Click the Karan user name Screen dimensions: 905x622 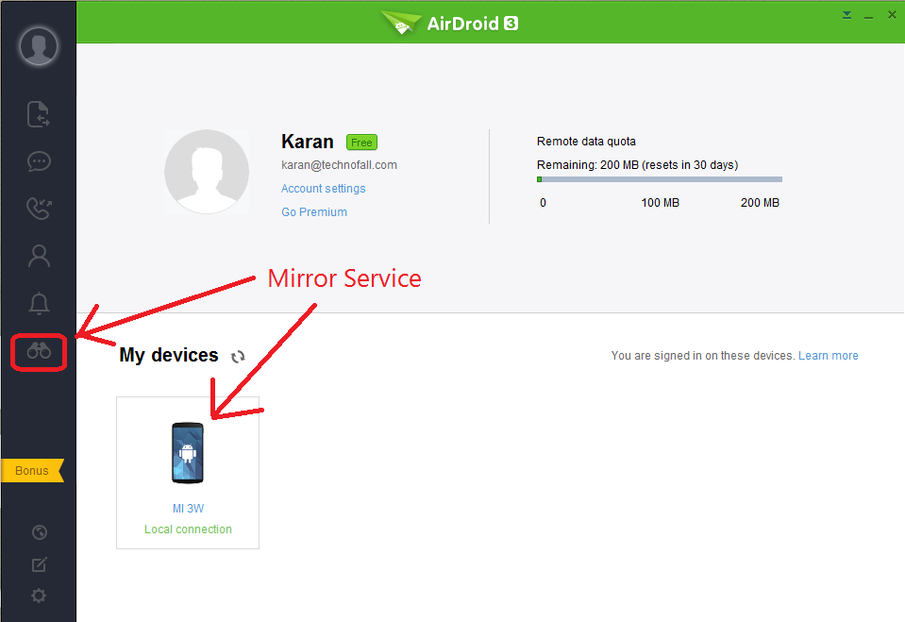point(307,142)
